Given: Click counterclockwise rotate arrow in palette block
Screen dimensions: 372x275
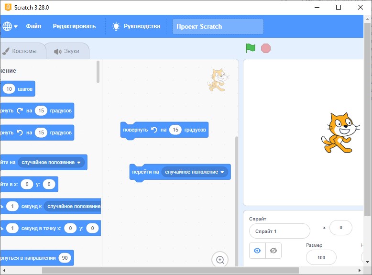Looking at the screenshot, I should click(20, 132).
